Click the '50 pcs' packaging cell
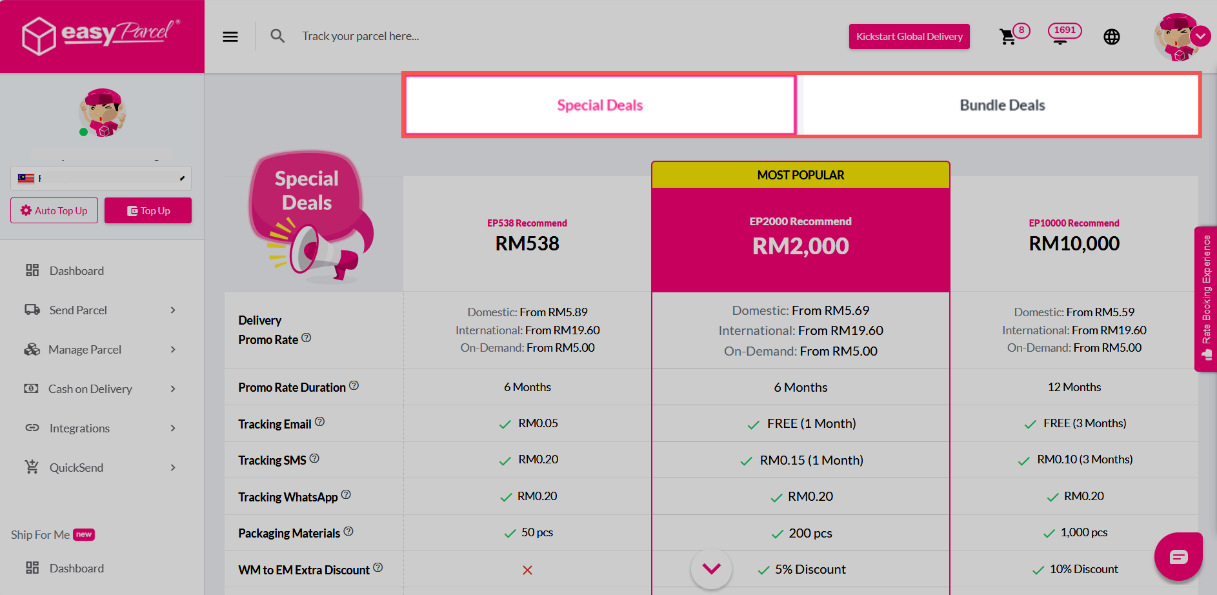This screenshot has width=1217, height=595. point(527,532)
